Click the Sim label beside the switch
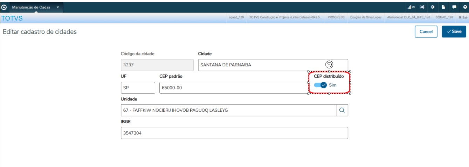 tap(333, 85)
